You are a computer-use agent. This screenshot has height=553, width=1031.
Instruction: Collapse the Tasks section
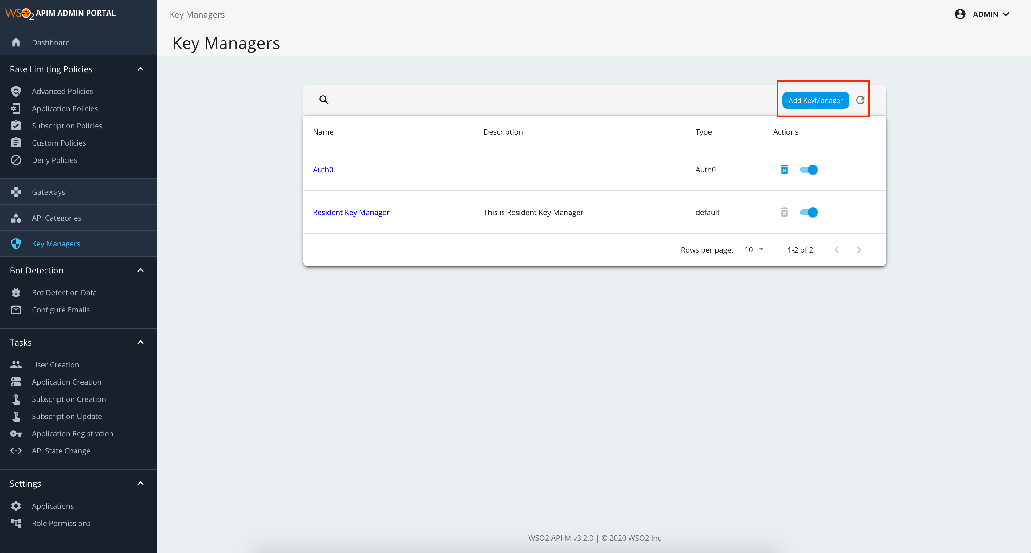click(x=140, y=343)
